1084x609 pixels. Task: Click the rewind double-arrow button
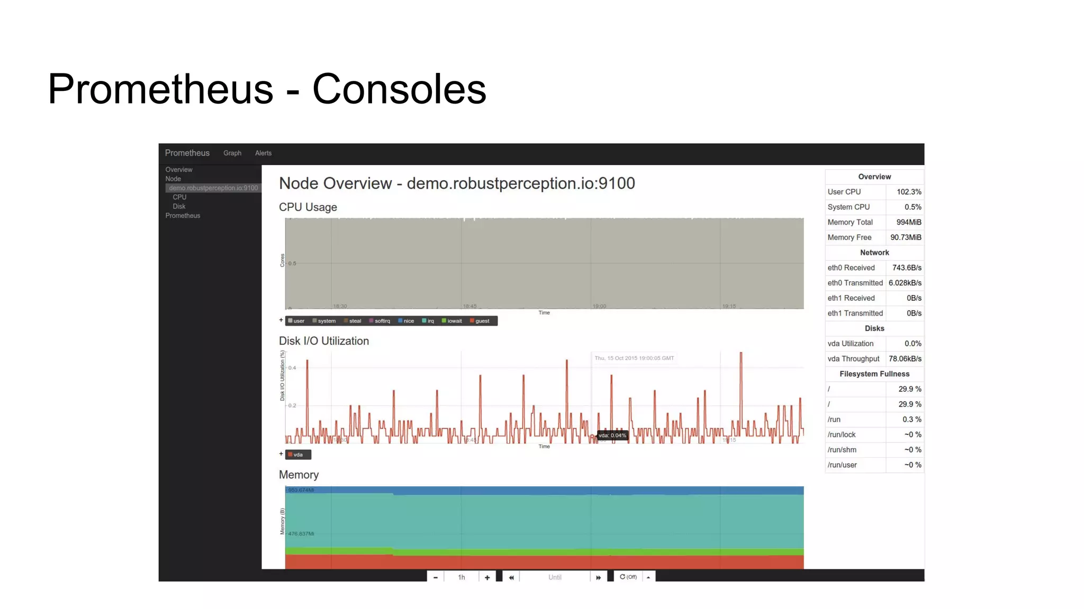[x=511, y=577]
